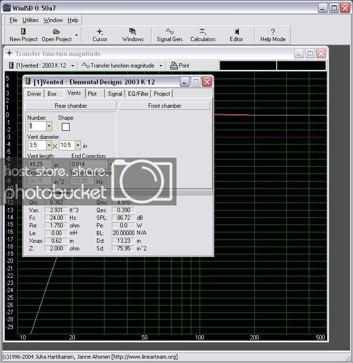This screenshot has width=353, height=363.
Task: Close the WinISD main window
Action: (x=345, y=8)
